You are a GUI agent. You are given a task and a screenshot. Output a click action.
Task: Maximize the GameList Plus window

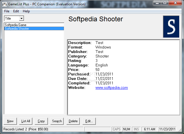165,3
